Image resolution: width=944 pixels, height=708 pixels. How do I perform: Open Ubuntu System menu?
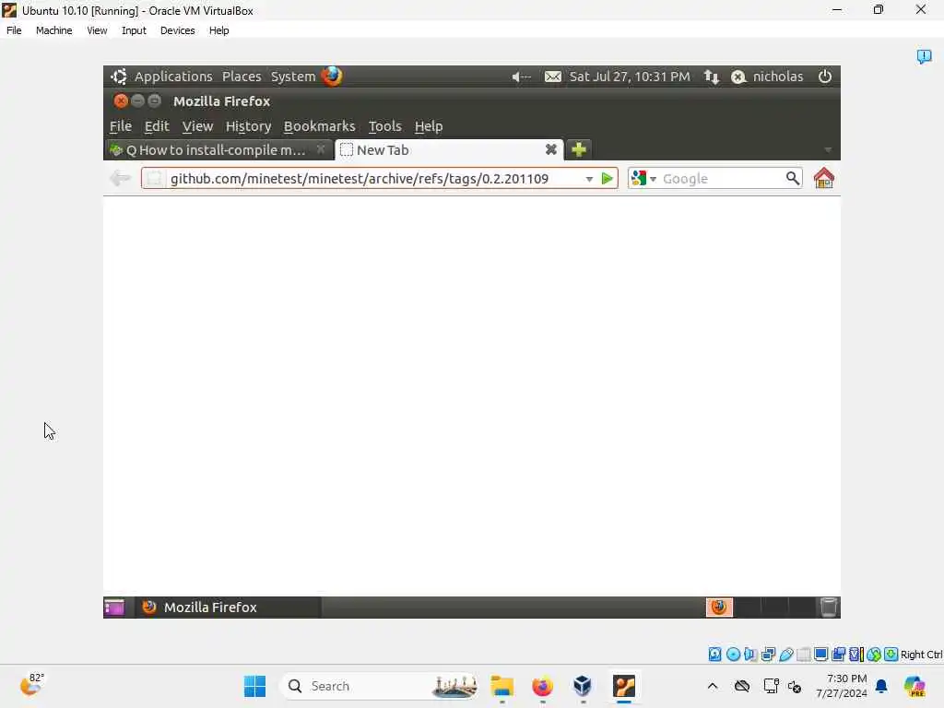293,77
